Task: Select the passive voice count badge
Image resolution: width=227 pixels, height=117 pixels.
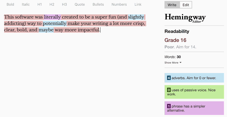Action: pos(169,90)
